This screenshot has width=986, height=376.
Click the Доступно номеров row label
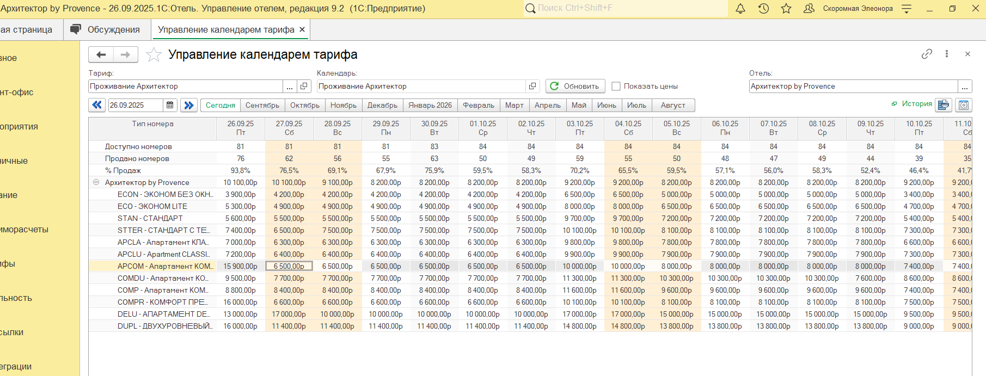click(x=138, y=146)
